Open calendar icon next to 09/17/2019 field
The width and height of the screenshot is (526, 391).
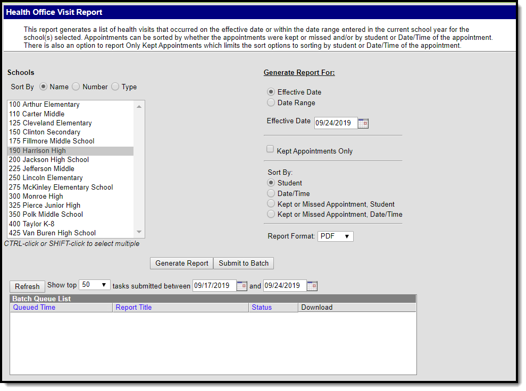tap(242, 286)
